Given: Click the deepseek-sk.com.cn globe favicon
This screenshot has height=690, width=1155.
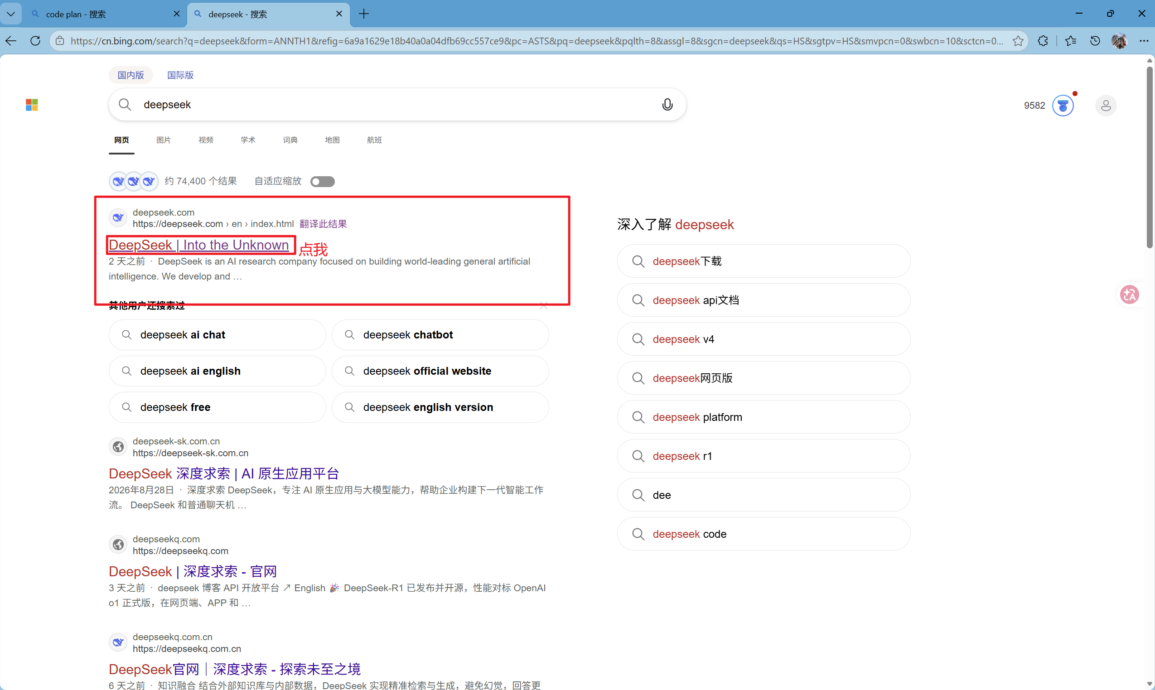Looking at the screenshot, I should point(118,446).
